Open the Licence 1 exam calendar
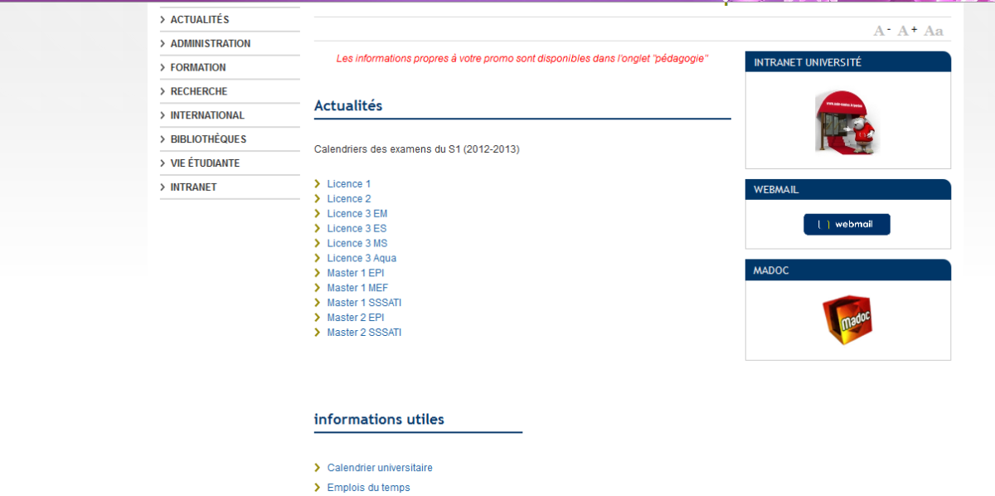 [x=349, y=184]
